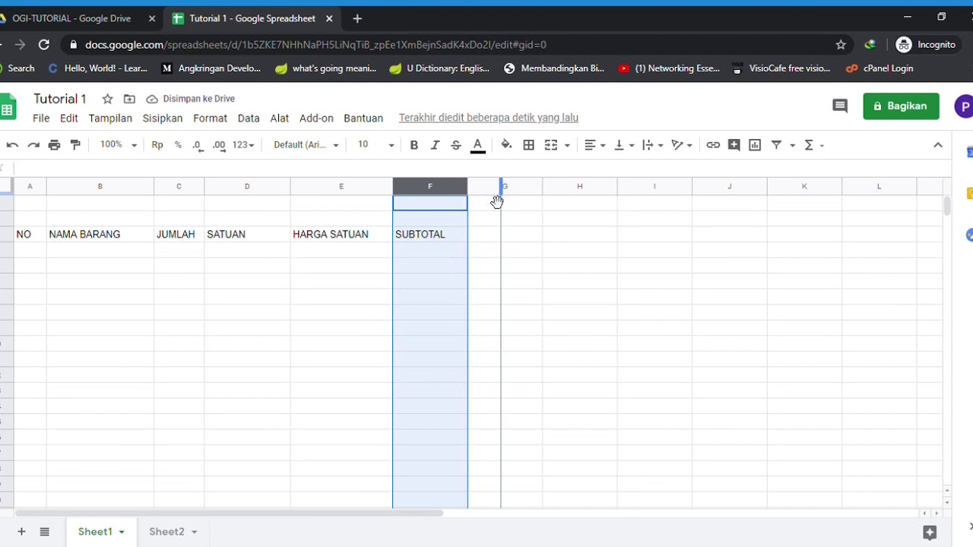Open the borders menu
Image resolution: width=973 pixels, height=547 pixels.
coord(529,145)
